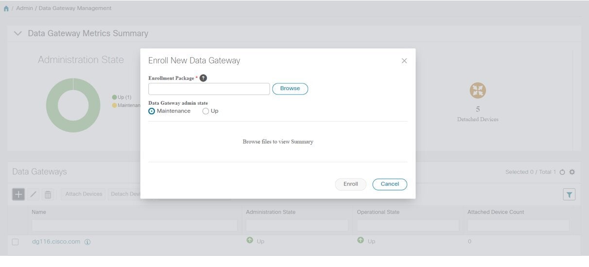
Task: Click the delete trash icon
Action: (x=48, y=194)
